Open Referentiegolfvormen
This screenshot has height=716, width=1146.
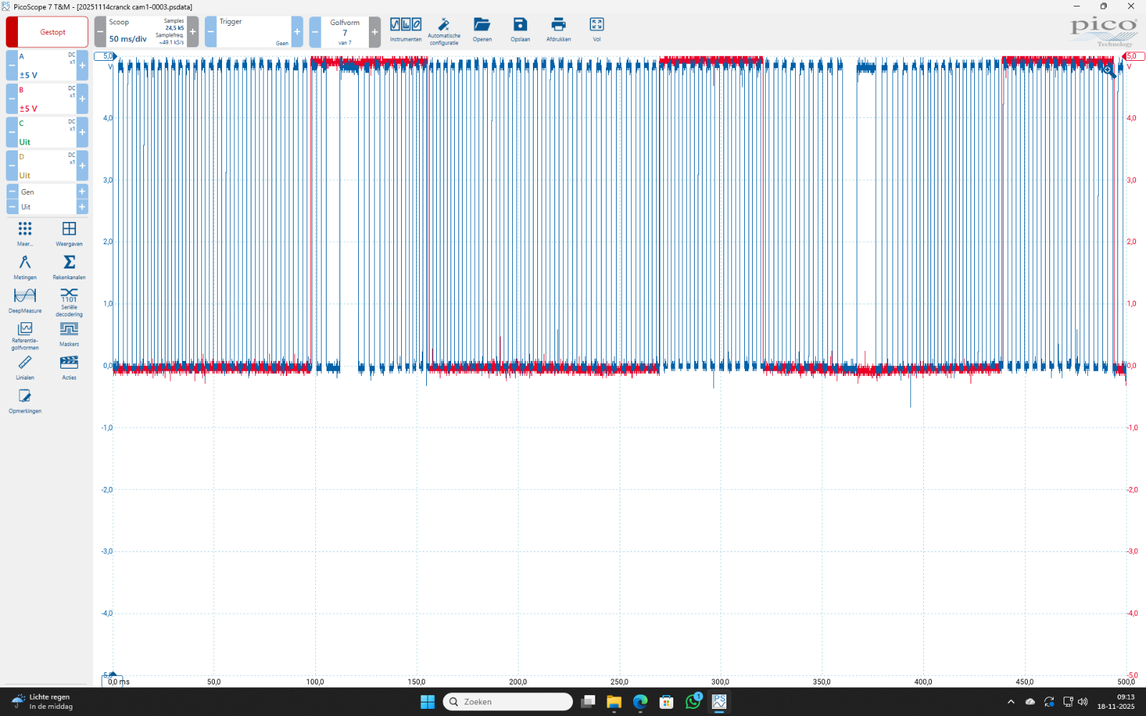(25, 336)
